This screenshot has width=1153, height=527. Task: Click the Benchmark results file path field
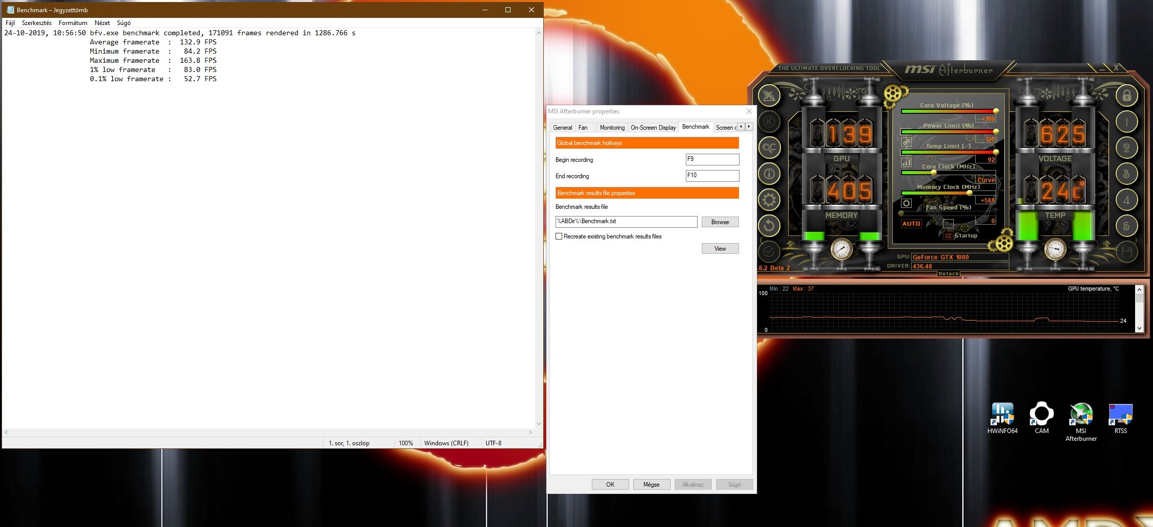(x=627, y=222)
